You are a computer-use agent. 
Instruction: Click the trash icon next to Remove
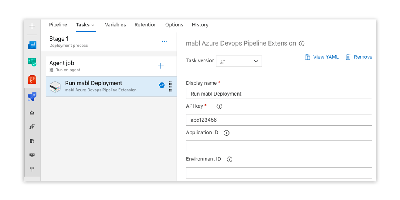348,57
